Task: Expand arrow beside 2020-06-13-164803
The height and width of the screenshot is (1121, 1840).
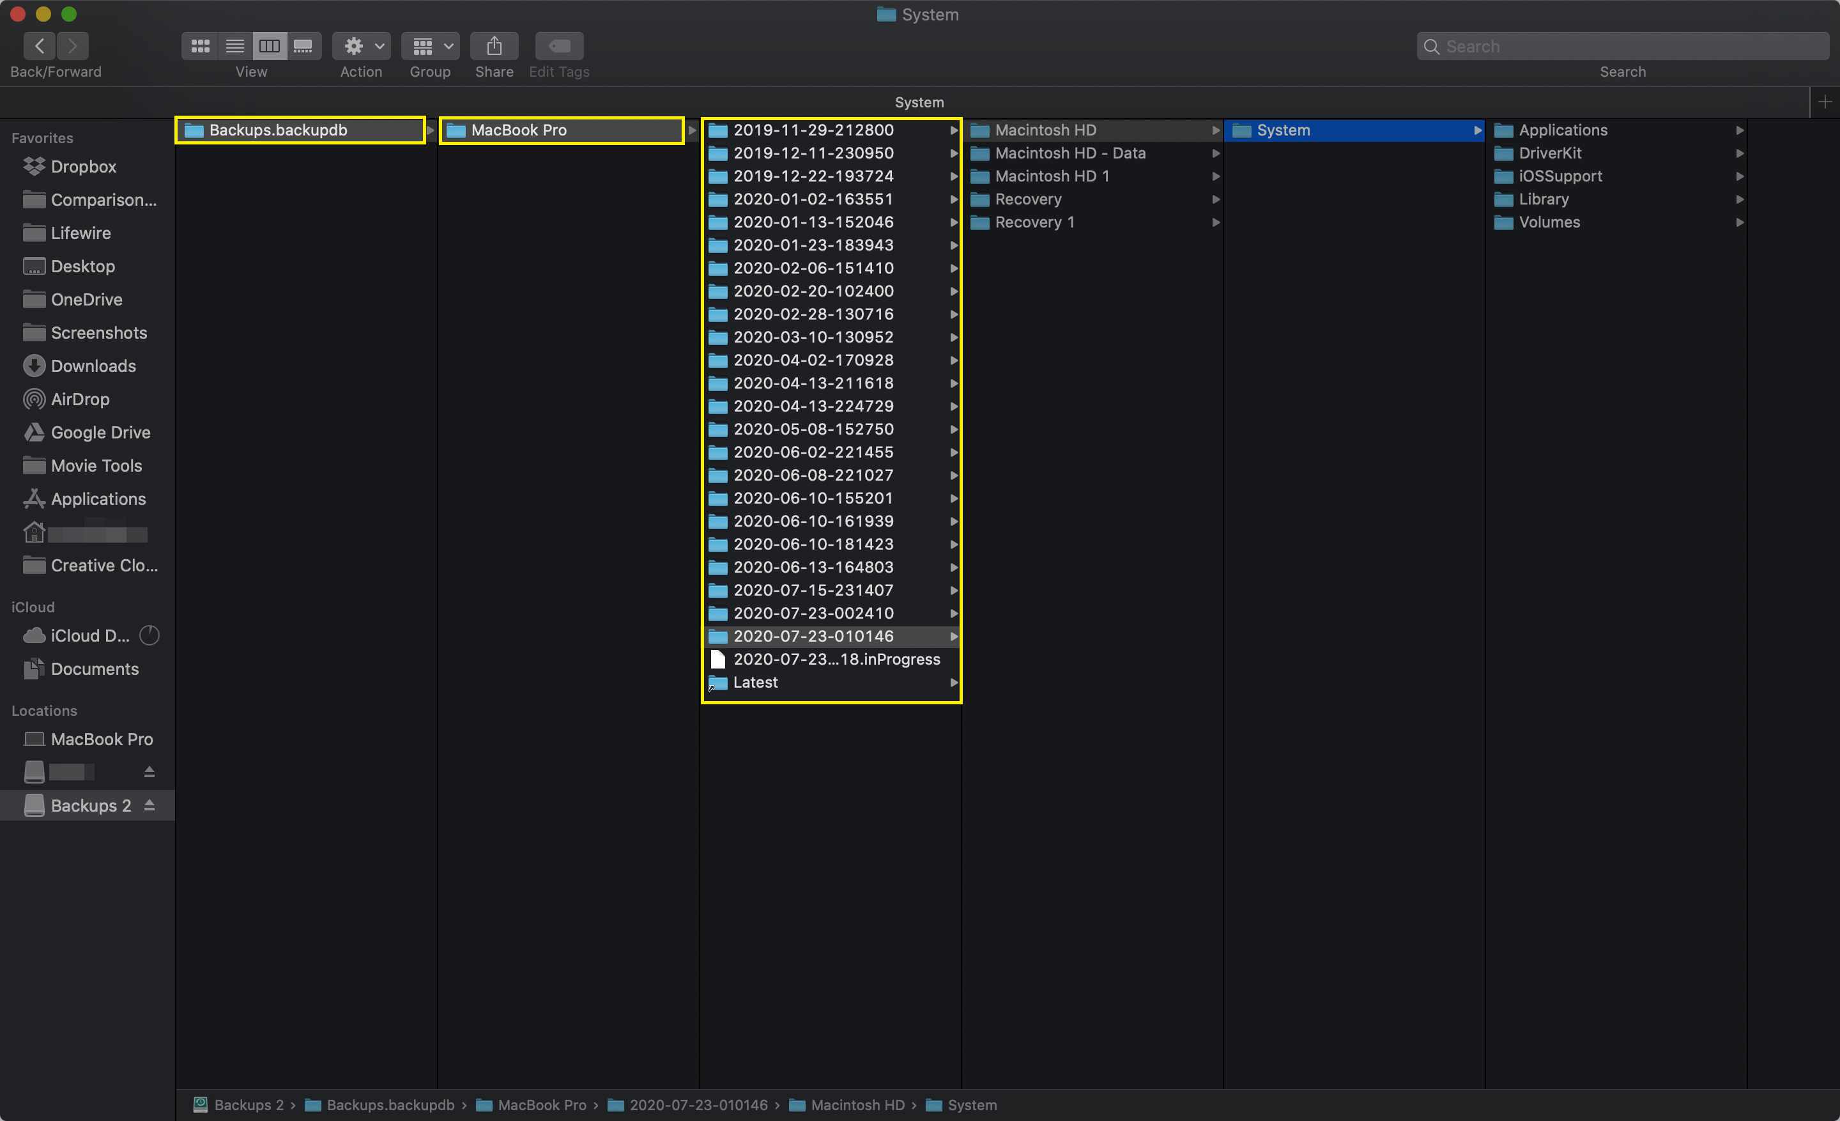Action: tap(954, 568)
